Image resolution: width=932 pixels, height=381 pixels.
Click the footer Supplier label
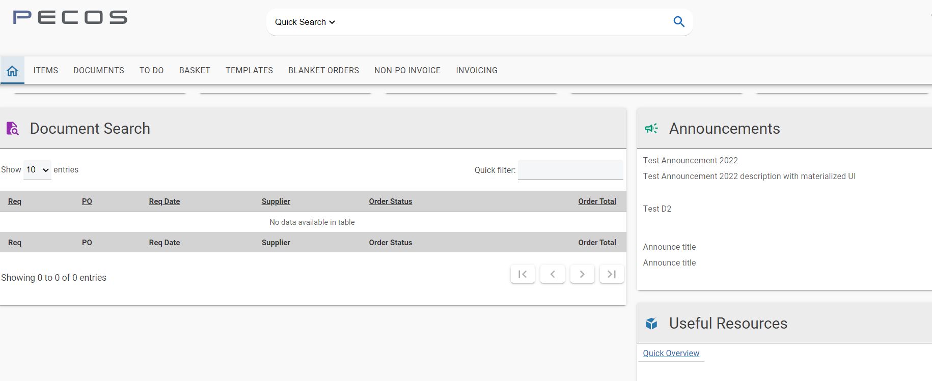click(276, 243)
